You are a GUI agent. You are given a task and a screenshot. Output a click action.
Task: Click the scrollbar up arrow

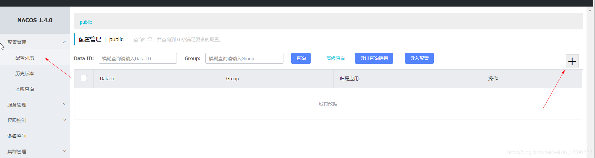click(590, 10)
